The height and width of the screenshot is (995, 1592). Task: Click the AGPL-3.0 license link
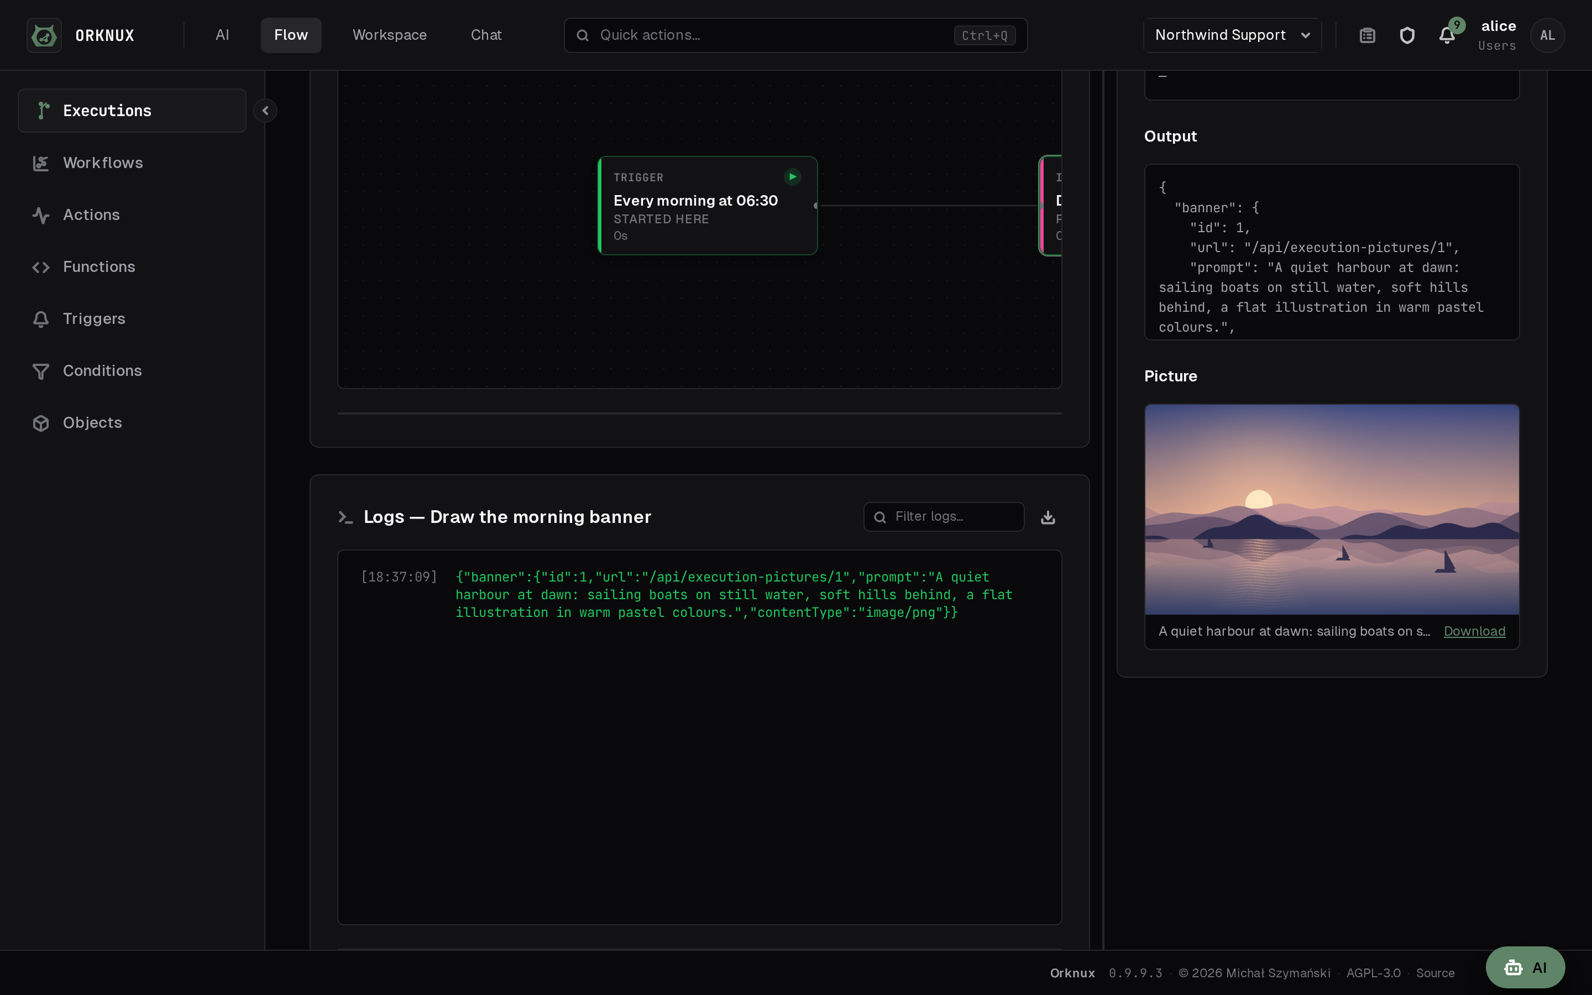coord(1373,973)
